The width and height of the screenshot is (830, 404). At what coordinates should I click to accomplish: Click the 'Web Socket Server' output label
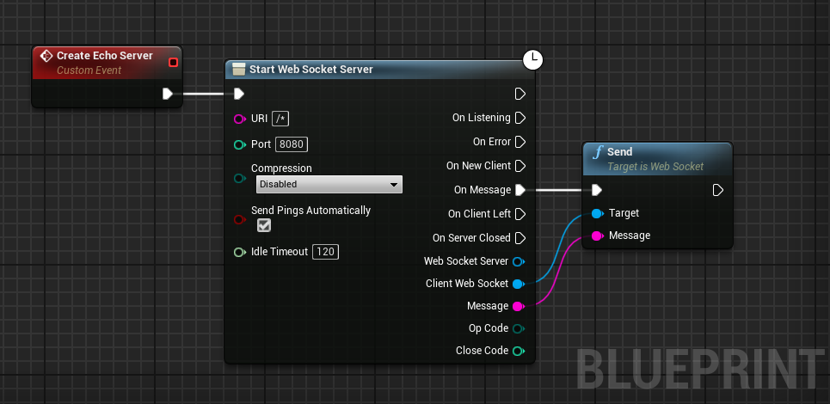coord(466,261)
